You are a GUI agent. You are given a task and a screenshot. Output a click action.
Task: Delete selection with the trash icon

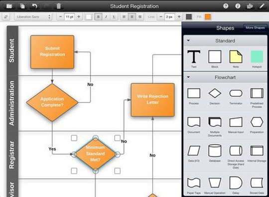click(x=59, y=6)
